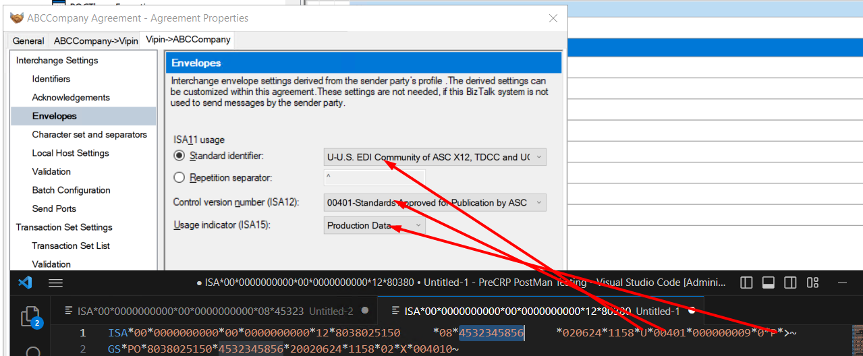Switch to Vipin->ABCCompany tab
The image size is (863, 356).
[188, 40]
